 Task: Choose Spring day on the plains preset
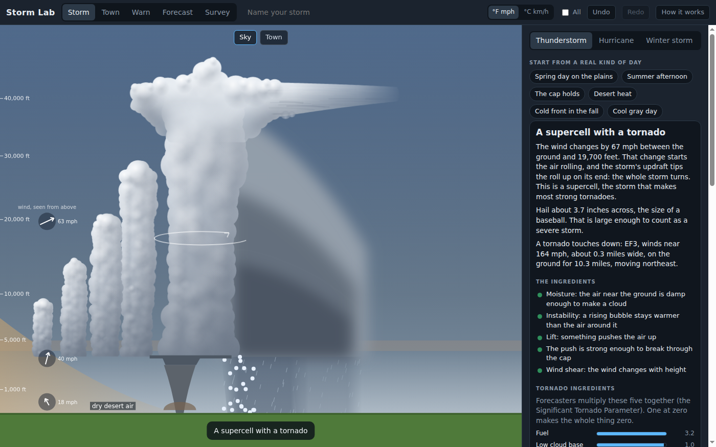pyautogui.click(x=574, y=77)
